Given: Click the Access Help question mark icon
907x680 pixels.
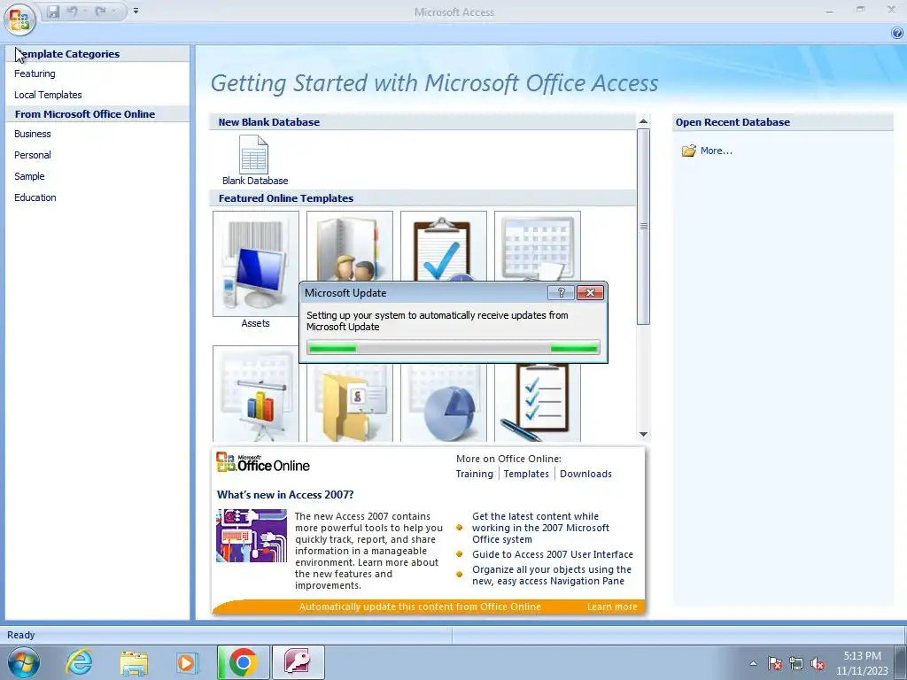Looking at the screenshot, I should click(x=897, y=33).
